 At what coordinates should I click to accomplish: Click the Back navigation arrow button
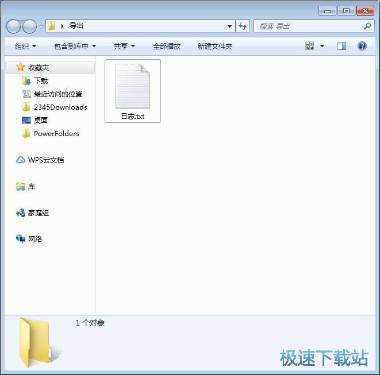pyautogui.click(x=13, y=26)
